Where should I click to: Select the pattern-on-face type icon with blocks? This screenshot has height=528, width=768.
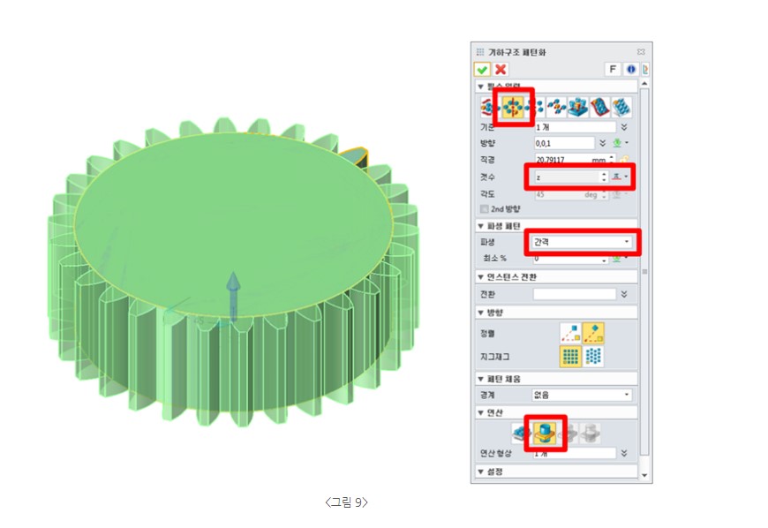(x=577, y=107)
